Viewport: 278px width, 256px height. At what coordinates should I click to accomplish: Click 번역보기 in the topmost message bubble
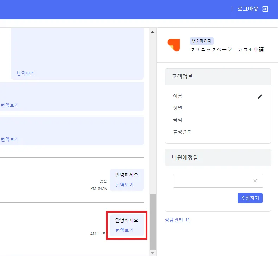[x=26, y=74]
